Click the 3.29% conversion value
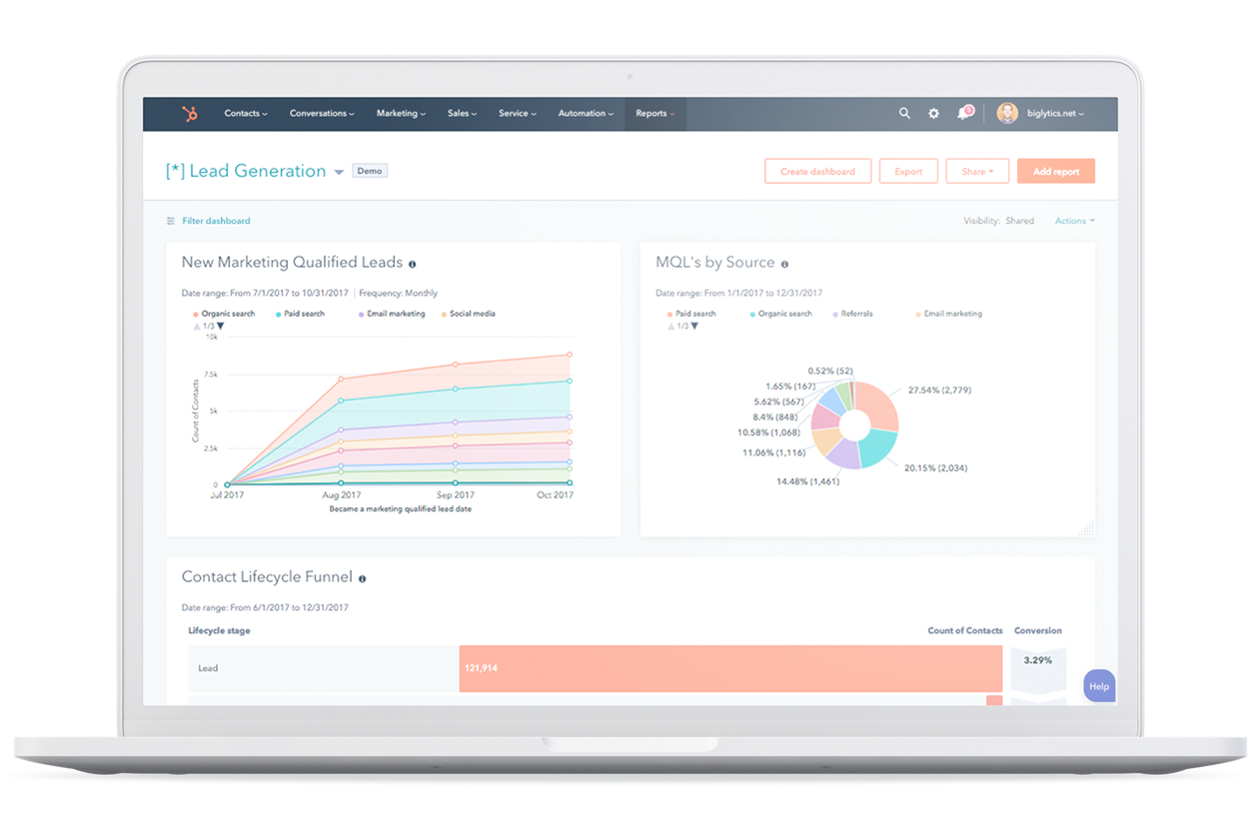Viewport: 1249px width, 839px height. pyautogui.click(x=1037, y=660)
